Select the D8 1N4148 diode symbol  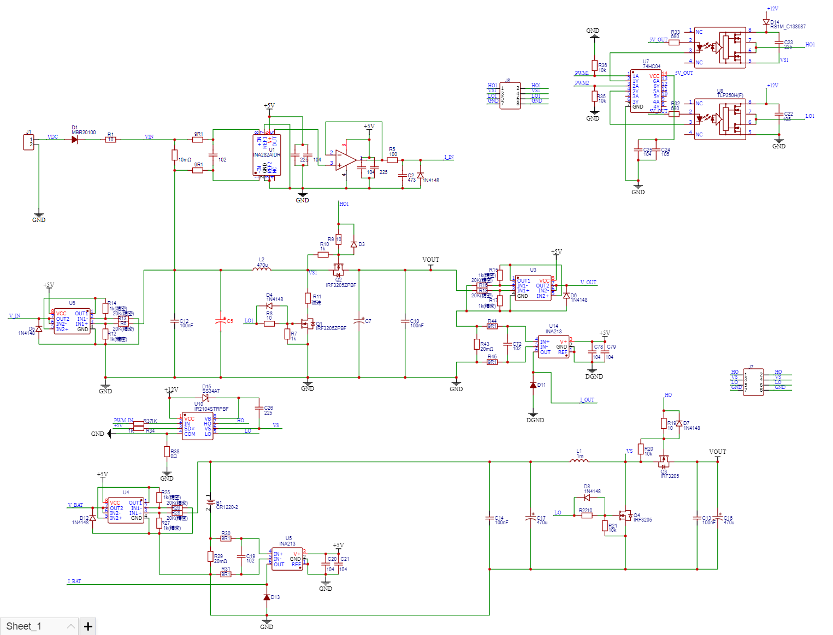coord(587,498)
